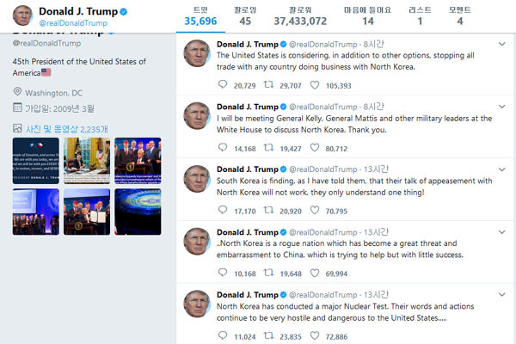
Task: Open chevron menu on South Korea appeasement tweet
Action: pyautogui.click(x=502, y=169)
